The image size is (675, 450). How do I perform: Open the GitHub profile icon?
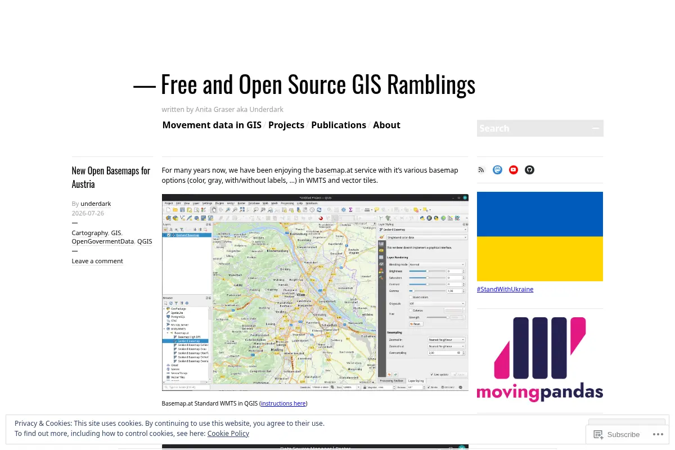click(529, 170)
